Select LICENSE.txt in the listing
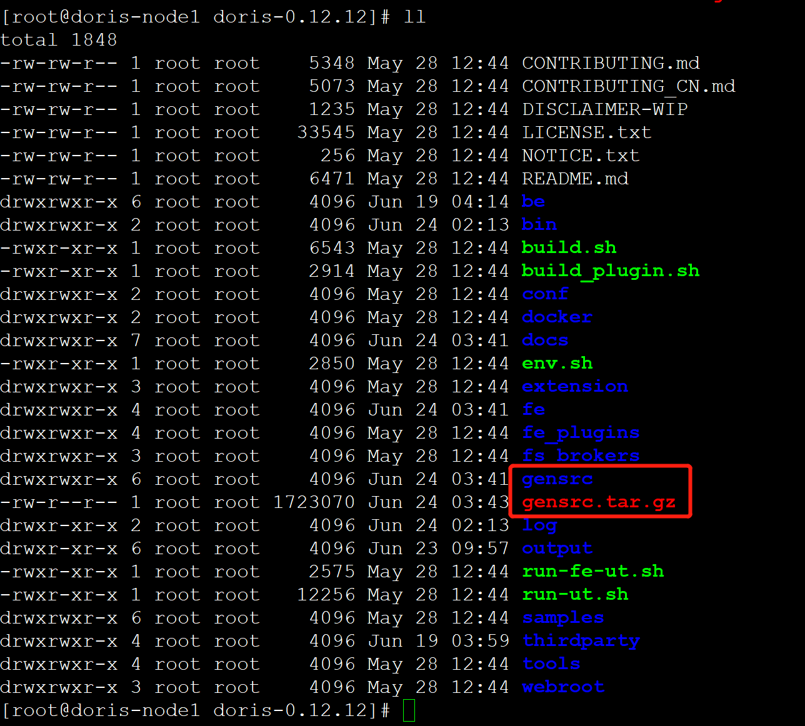The height and width of the screenshot is (726, 805). point(587,132)
